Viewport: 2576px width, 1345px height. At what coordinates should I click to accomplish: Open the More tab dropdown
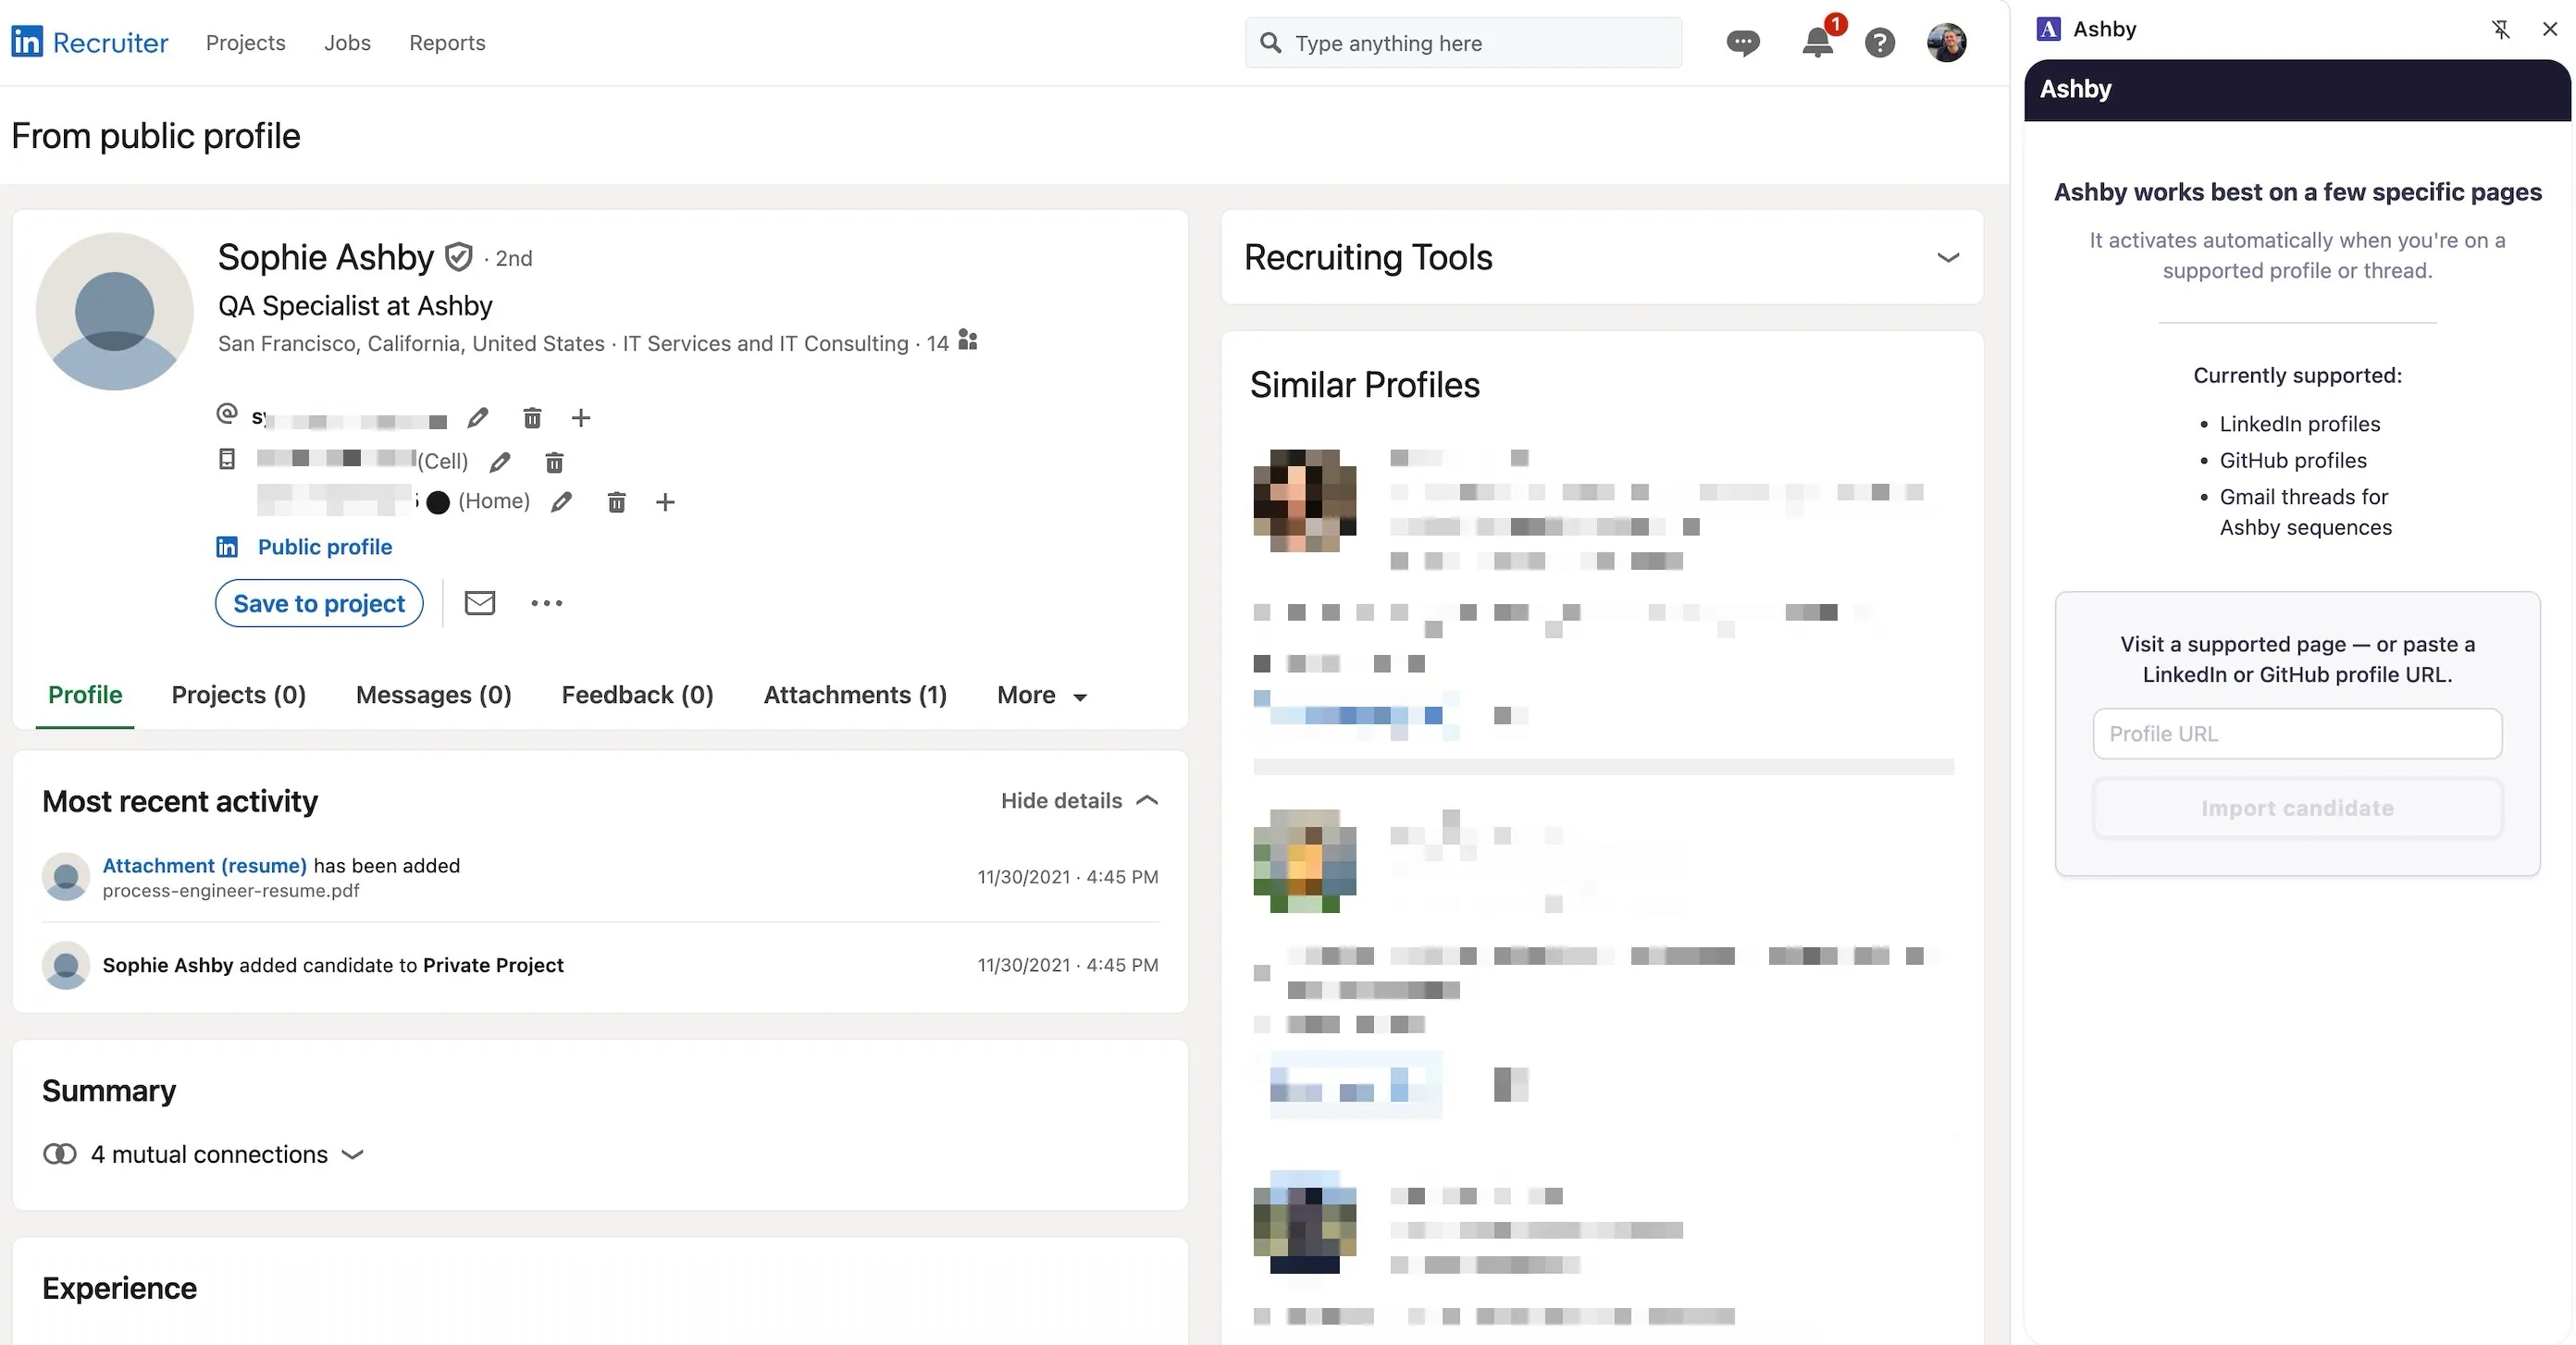click(1041, 695)
